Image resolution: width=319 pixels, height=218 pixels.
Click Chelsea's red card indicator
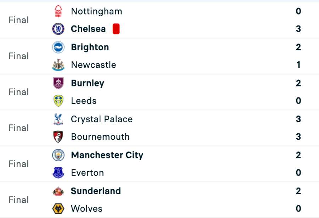pos(116,29)
